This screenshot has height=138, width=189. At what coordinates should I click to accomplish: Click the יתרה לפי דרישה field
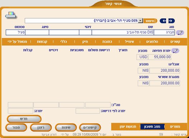coord(88,111)
